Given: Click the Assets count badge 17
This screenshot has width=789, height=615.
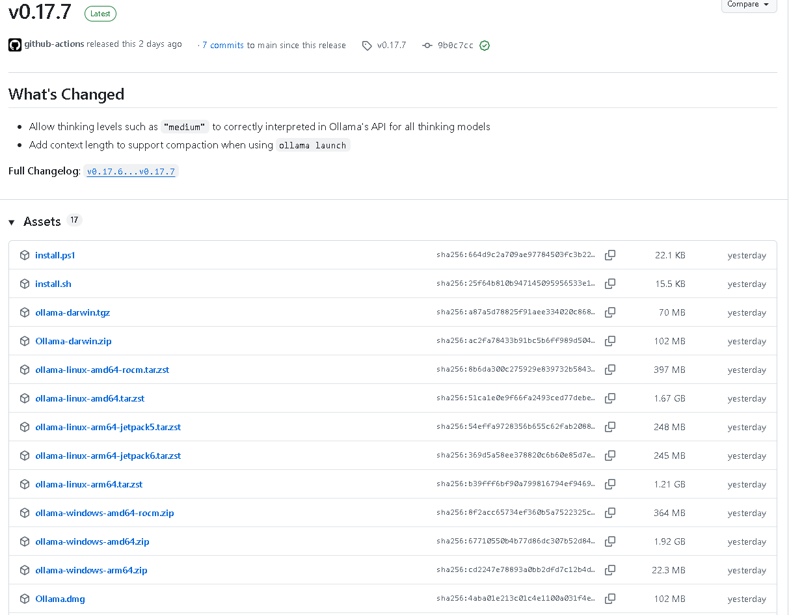Looking at the screenshot, I should pos(74,221).
